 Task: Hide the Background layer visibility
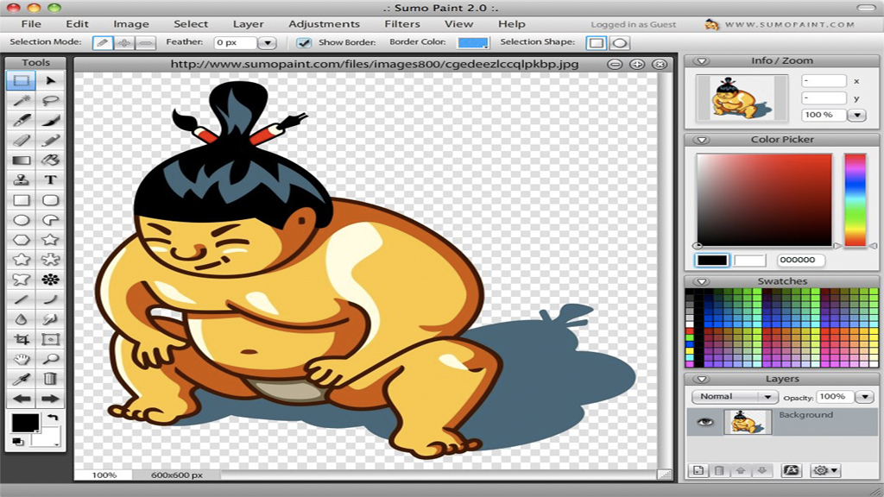pos(704,423)
